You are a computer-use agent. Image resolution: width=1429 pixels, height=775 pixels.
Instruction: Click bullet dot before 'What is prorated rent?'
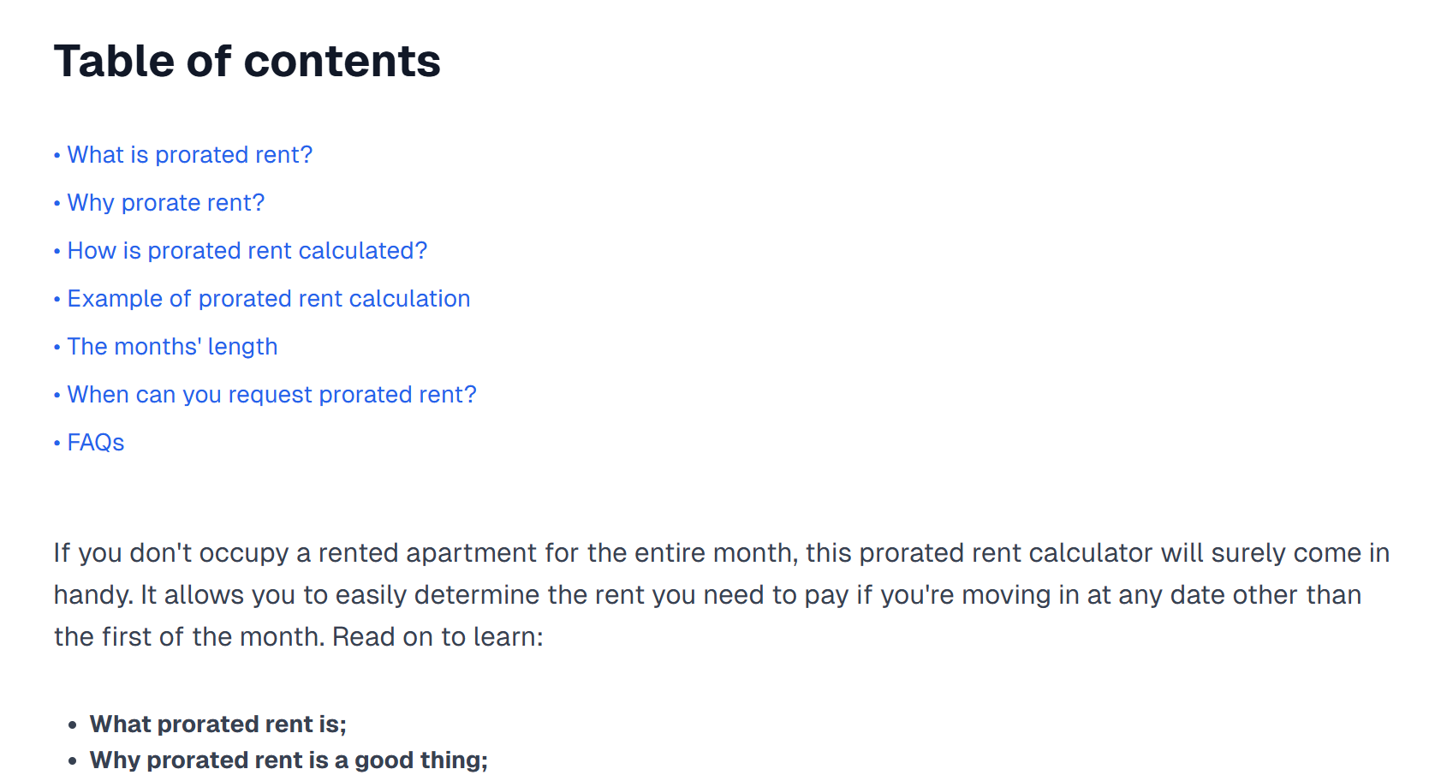point(57,155)
